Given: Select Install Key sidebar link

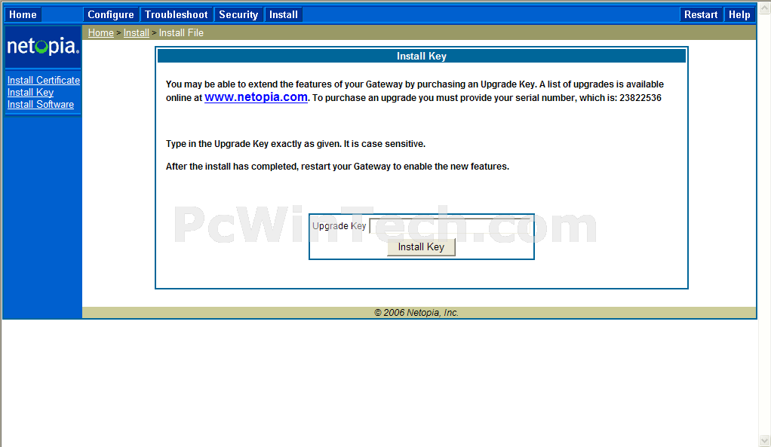Looking at the screenshot, I should 30,93.
